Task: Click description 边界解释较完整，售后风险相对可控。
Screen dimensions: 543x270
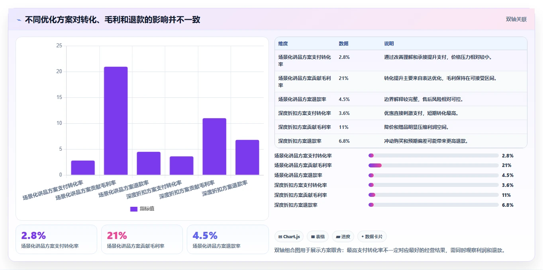Action: coord(424,99)
